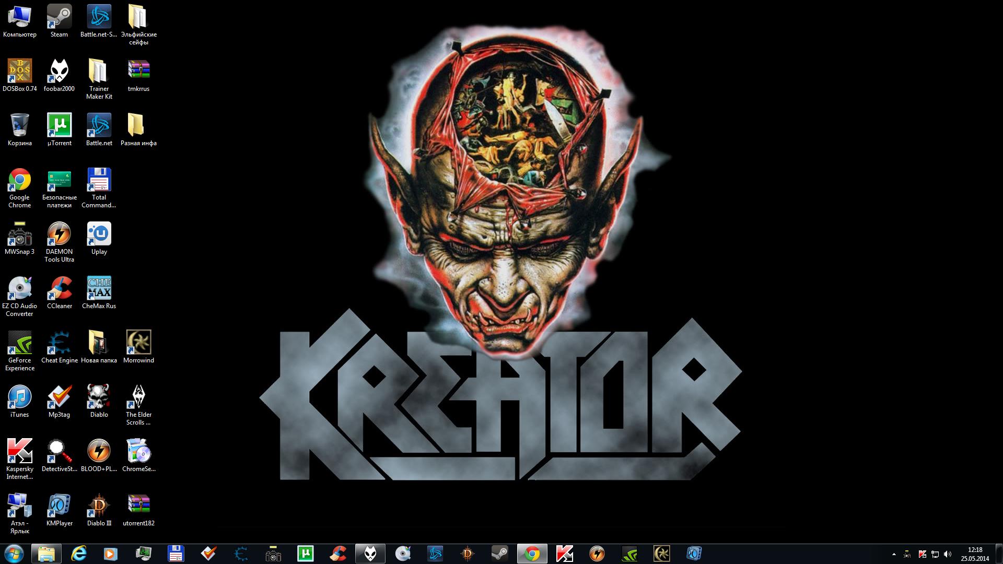Screen dimensions: 1003x564
Task: Select the Безопасные платежи shortcut
Action: click(x=59, y=189)
